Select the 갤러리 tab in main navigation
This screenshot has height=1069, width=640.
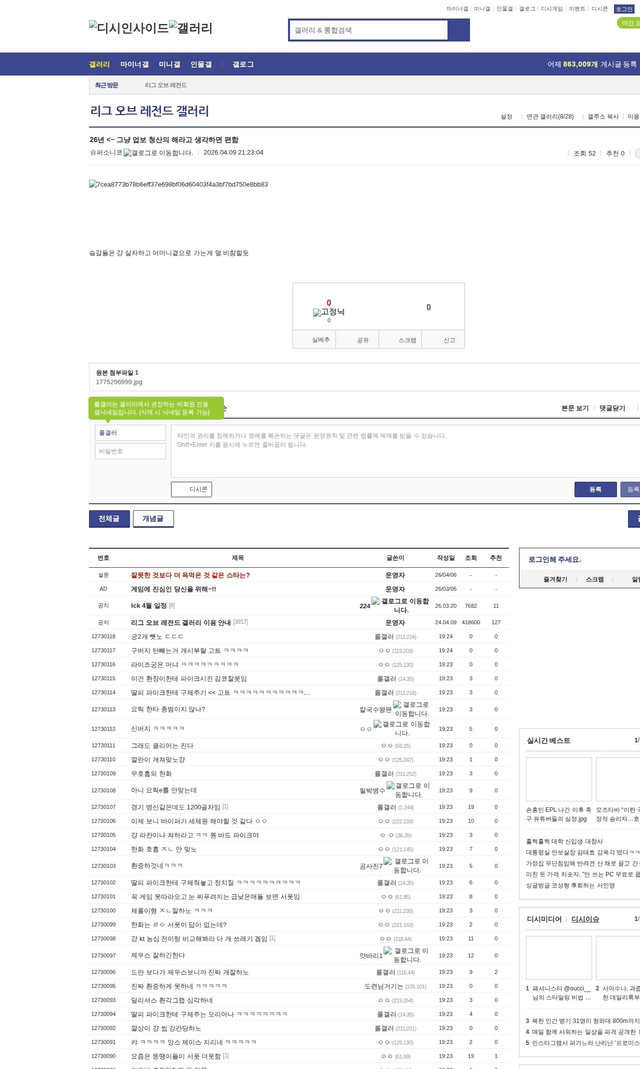[99, 65]
